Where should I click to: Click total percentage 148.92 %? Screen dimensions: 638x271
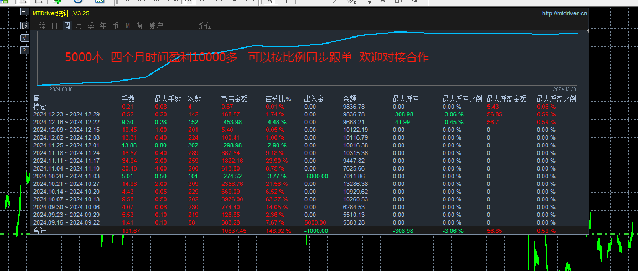point(278,231)
